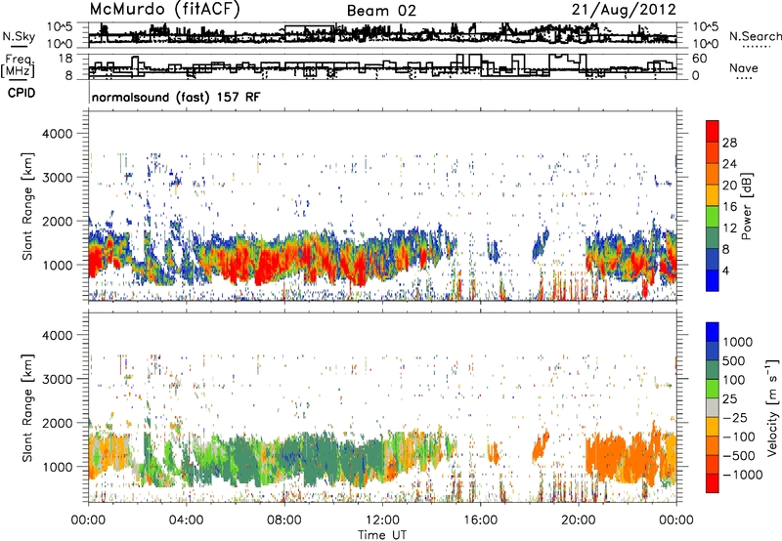782x541 pixels.
Task: Click the '-100' tick on Velocity colorbar
Action: tap(738, 437)
